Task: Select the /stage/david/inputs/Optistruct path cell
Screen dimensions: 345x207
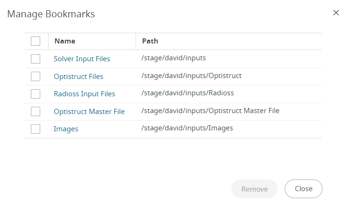Action: [191, 76]
